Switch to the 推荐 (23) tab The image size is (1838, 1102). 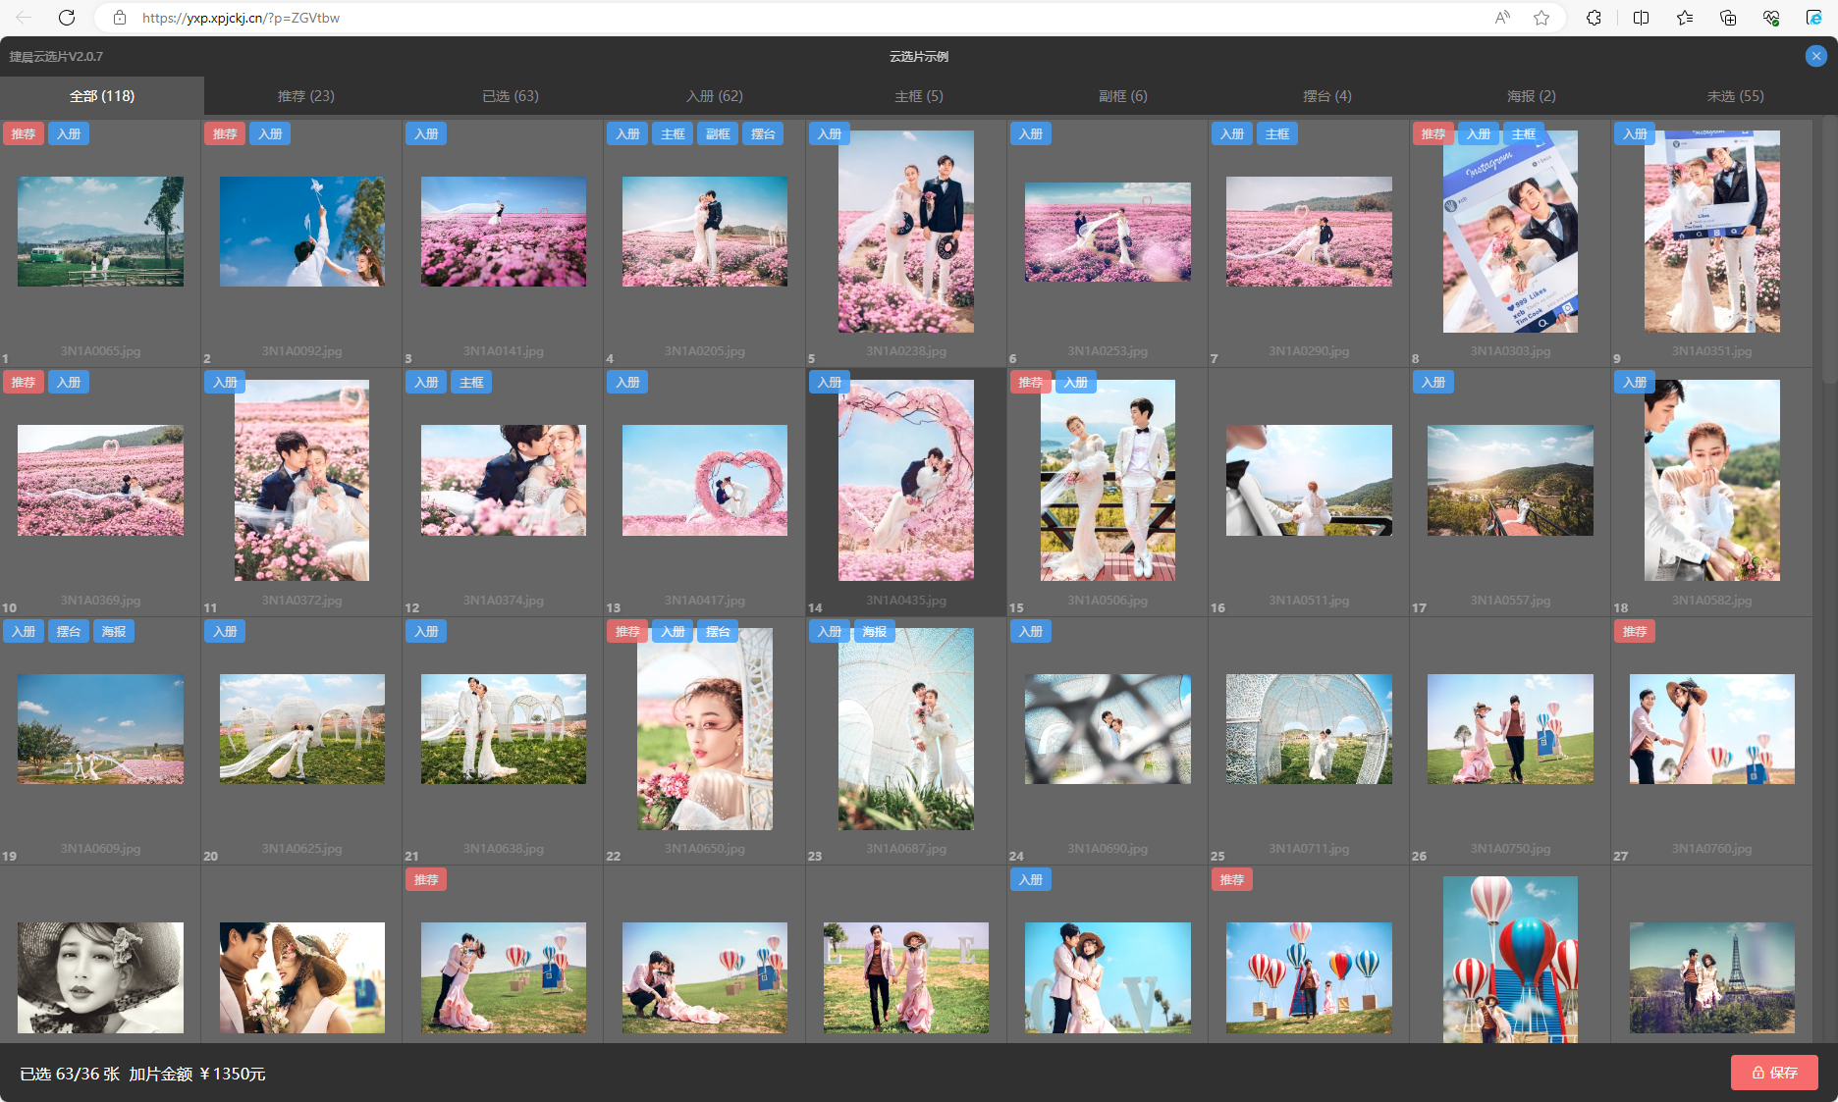click(x=305, y=96)
